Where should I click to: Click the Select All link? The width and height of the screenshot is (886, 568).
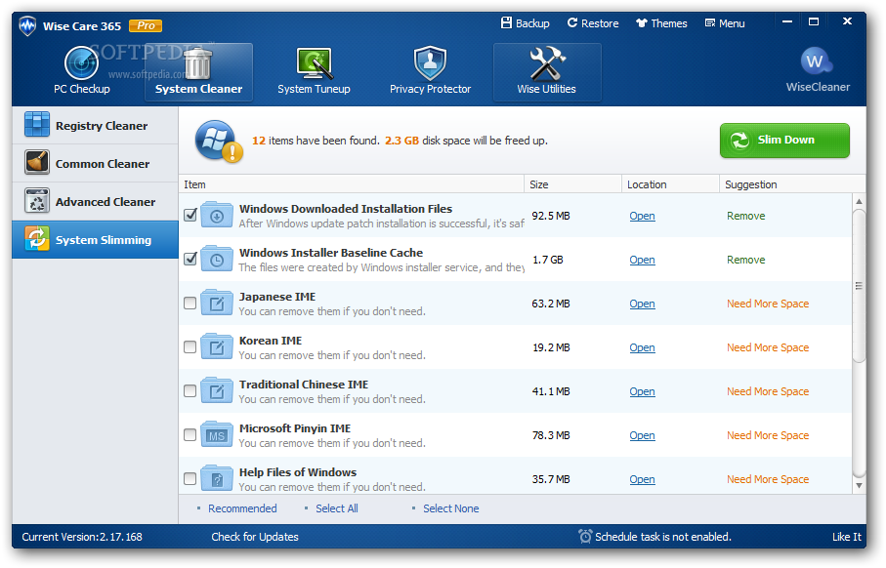337,508
